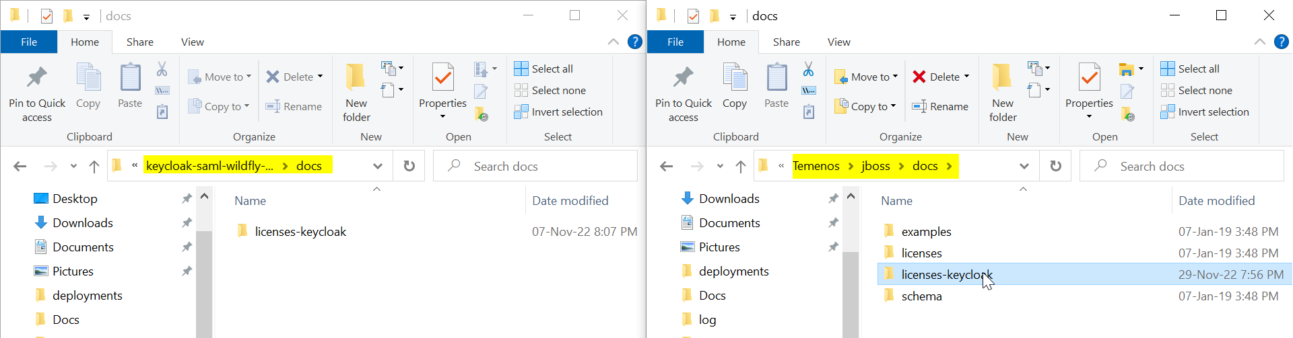Open Share tab in keycloak-saml-wildfly window
The image size is (1293, 338).
point(140,42)
